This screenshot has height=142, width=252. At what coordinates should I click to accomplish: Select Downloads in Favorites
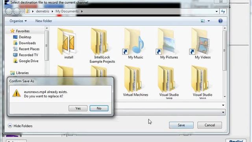pyautogui.click(x=27, y=43)
